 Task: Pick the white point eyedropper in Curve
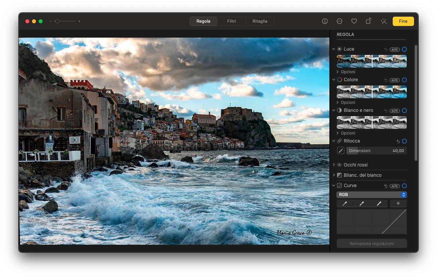[x=379, y=204]
